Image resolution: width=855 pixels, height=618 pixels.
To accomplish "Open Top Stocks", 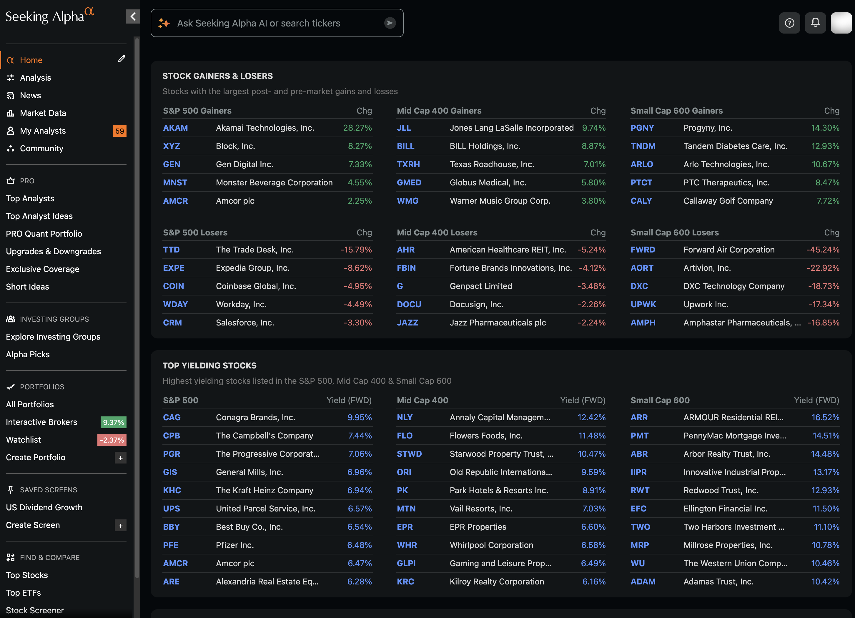I will click(27, 575).
